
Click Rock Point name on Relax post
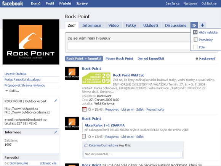click(x=91, y=119)
